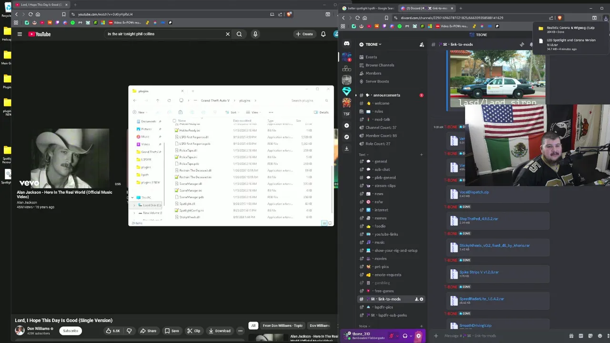Download the YouTube video
Viewport: 610px width, 343px height.
tap(220, 331)
